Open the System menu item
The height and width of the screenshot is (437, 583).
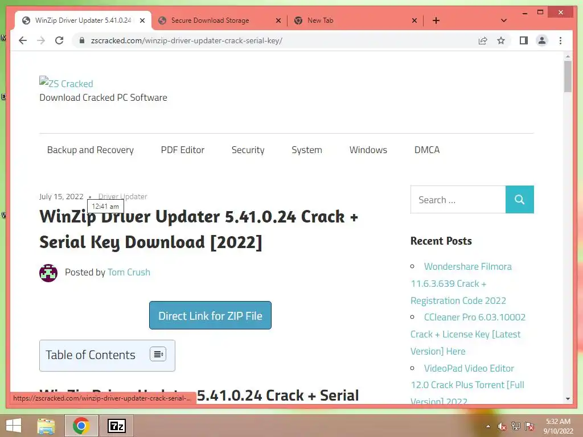[307, 150]
